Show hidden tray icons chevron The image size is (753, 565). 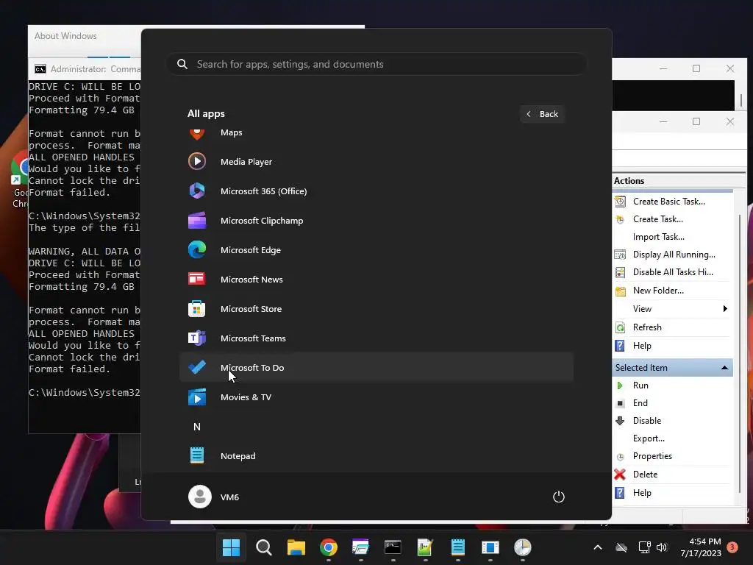click(x=598, y=547)
